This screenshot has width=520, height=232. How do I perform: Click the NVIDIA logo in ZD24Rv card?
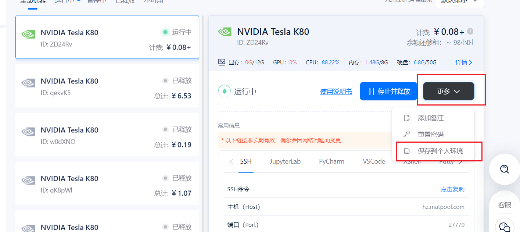point(28,34)
